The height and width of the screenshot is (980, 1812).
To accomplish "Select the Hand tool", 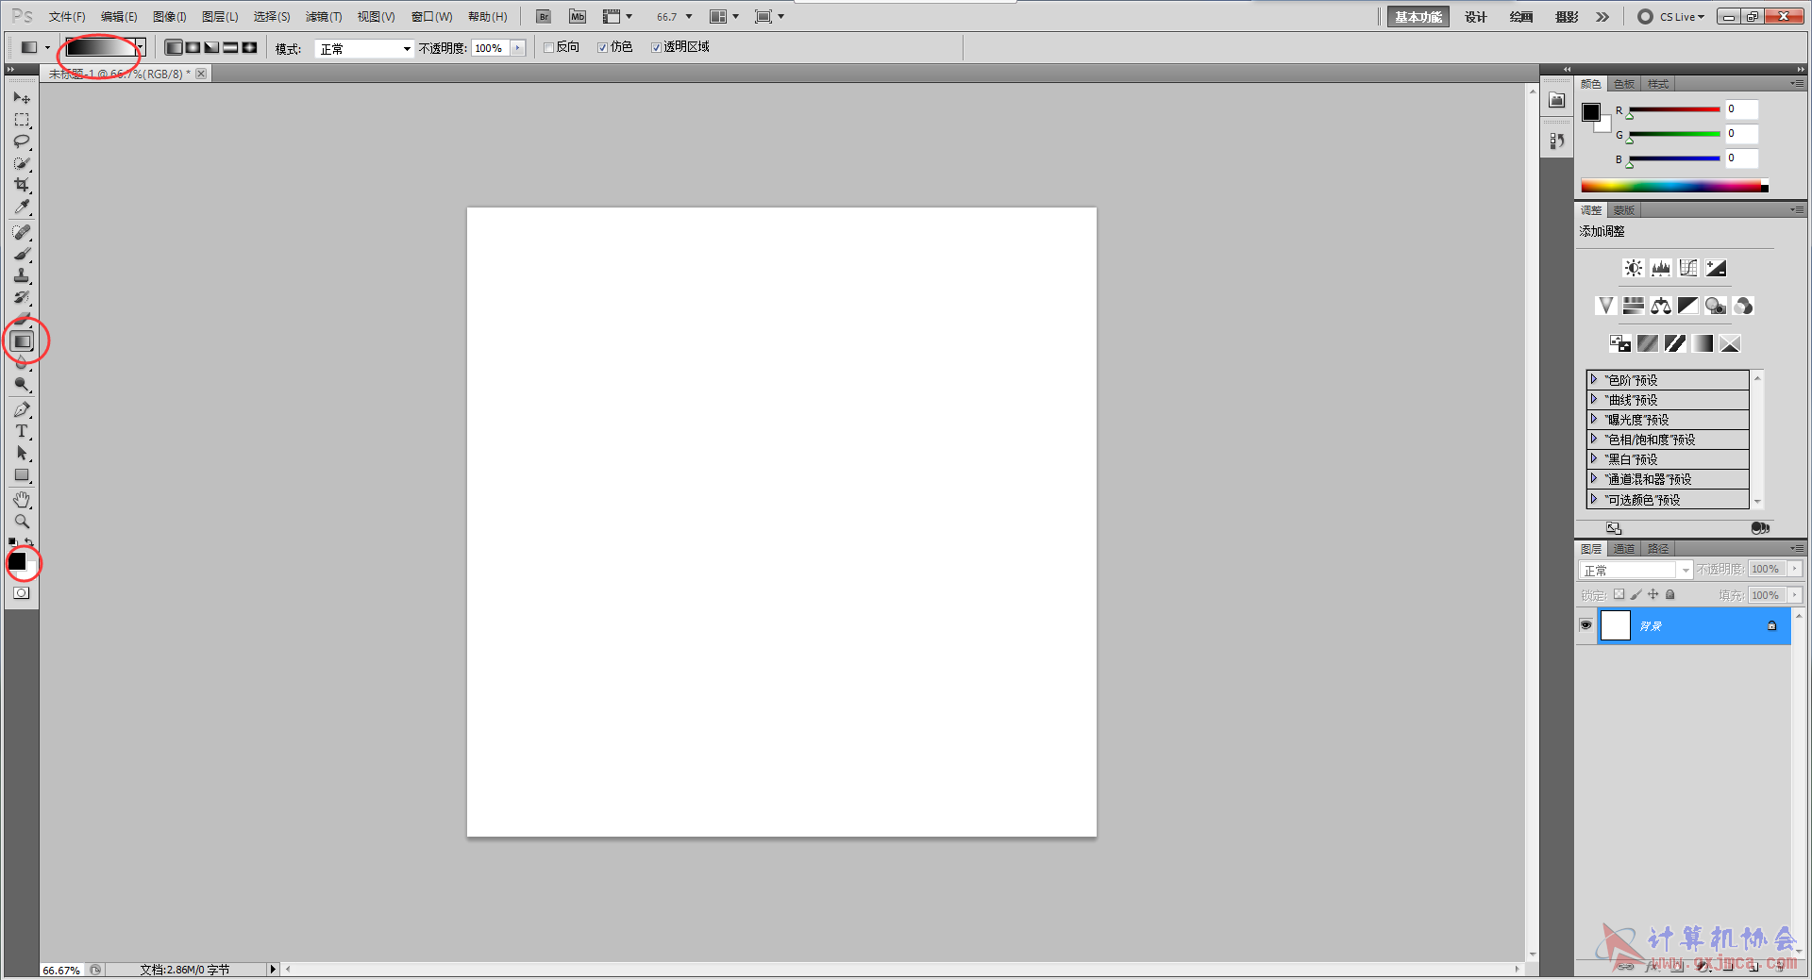I will pyautogui.click(x=22, y=499).
